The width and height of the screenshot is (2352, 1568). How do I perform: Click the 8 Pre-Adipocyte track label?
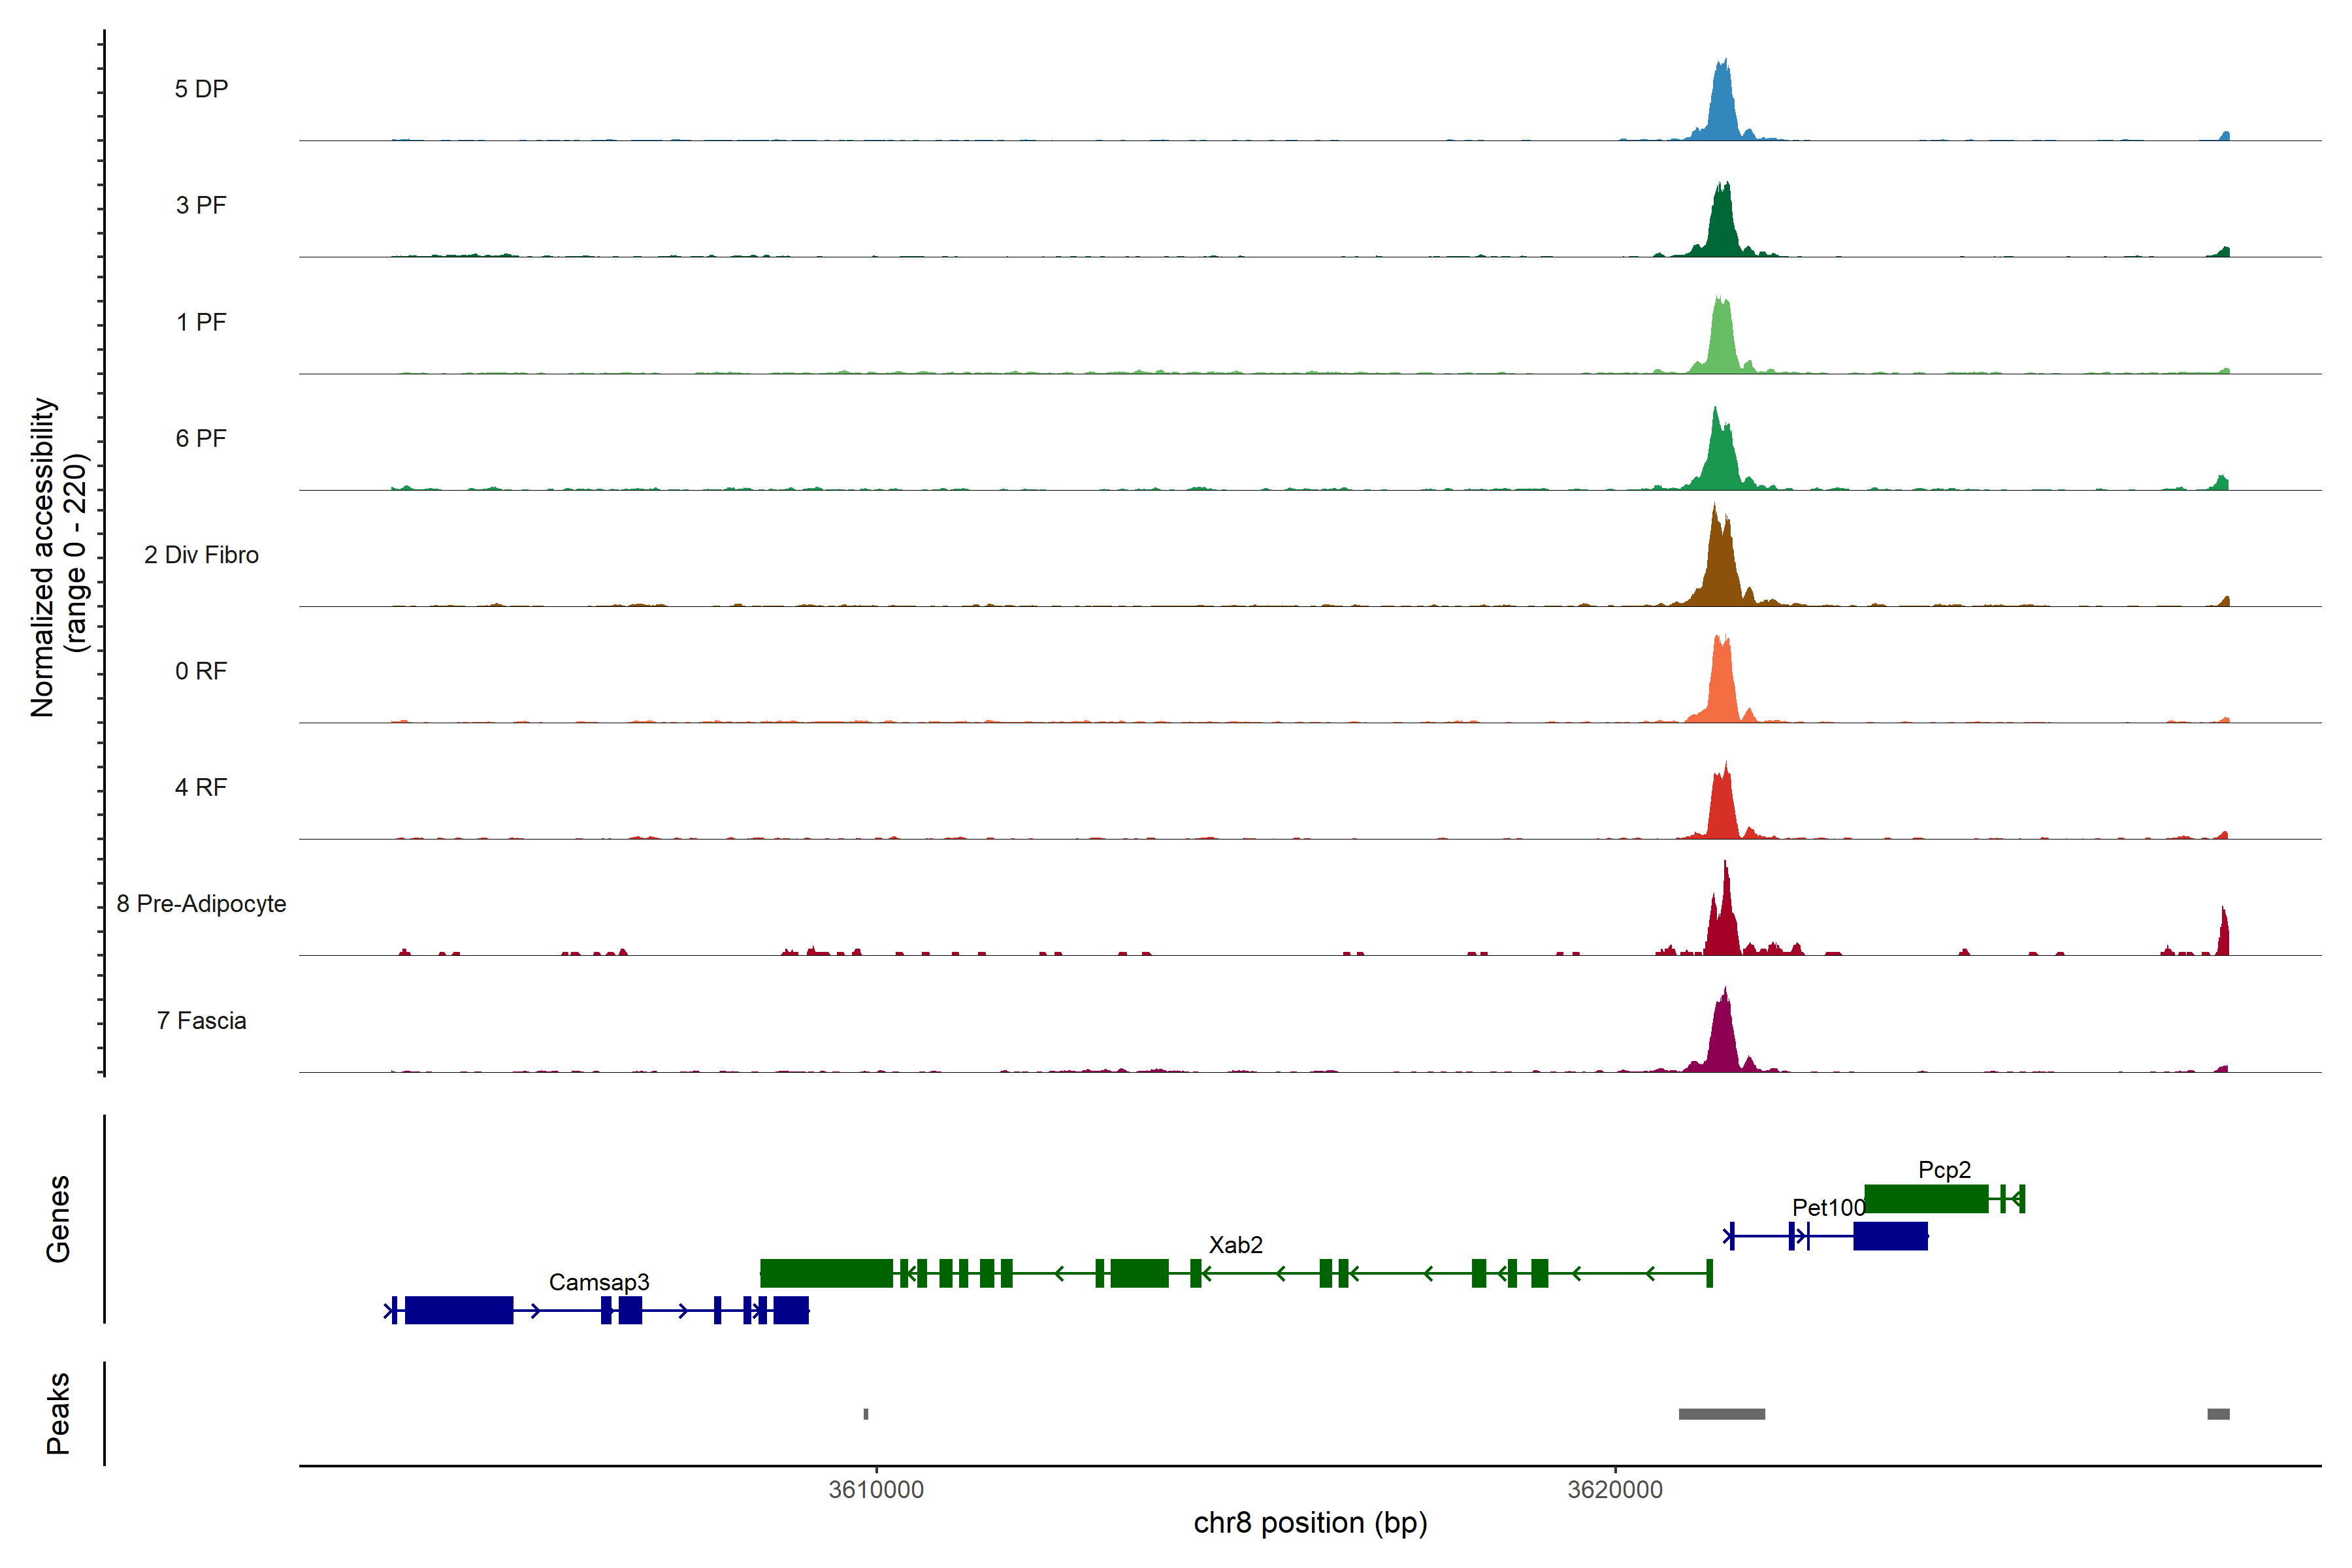tap(201, 904)
